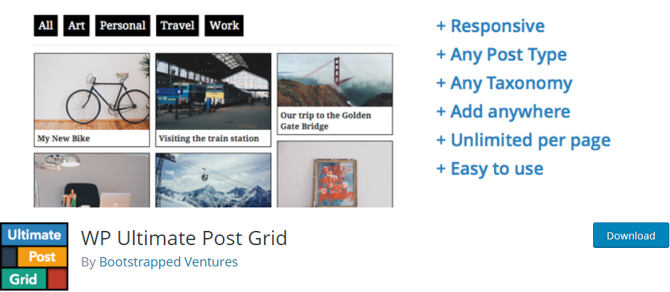Click the desk workspace post thumbnail
The height and width of the screenshot is (292, 670).
pos(92,180)
